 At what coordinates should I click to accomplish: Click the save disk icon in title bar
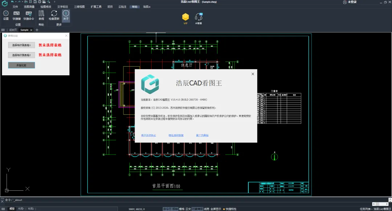[x=35, y=2]
